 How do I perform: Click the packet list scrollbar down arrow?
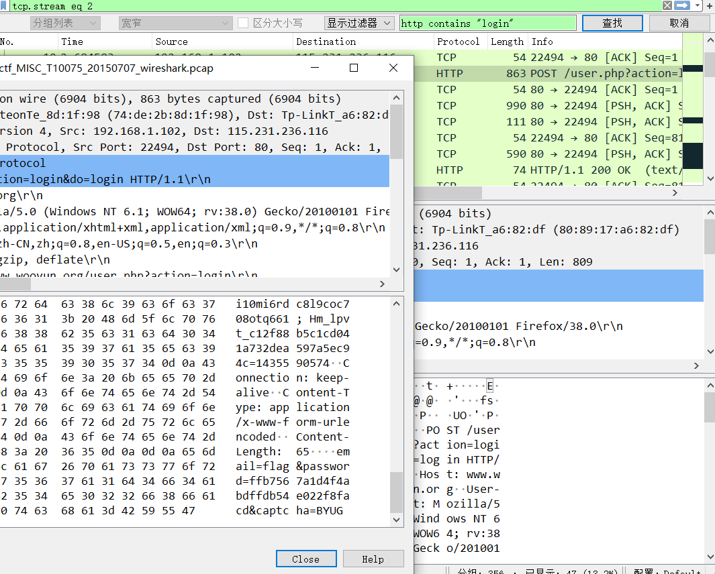[x=710, y=178]
